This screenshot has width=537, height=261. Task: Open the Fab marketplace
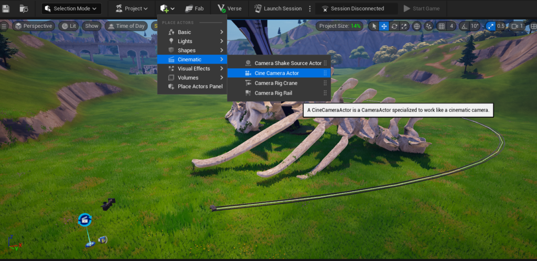[x=194, y=8]
